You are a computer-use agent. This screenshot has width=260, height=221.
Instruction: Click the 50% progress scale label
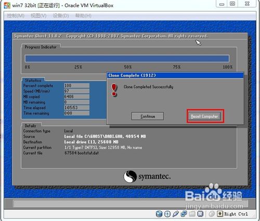[x=128, y=67]
